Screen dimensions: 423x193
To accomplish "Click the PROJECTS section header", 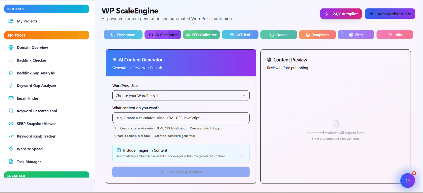I will (47, 9).
